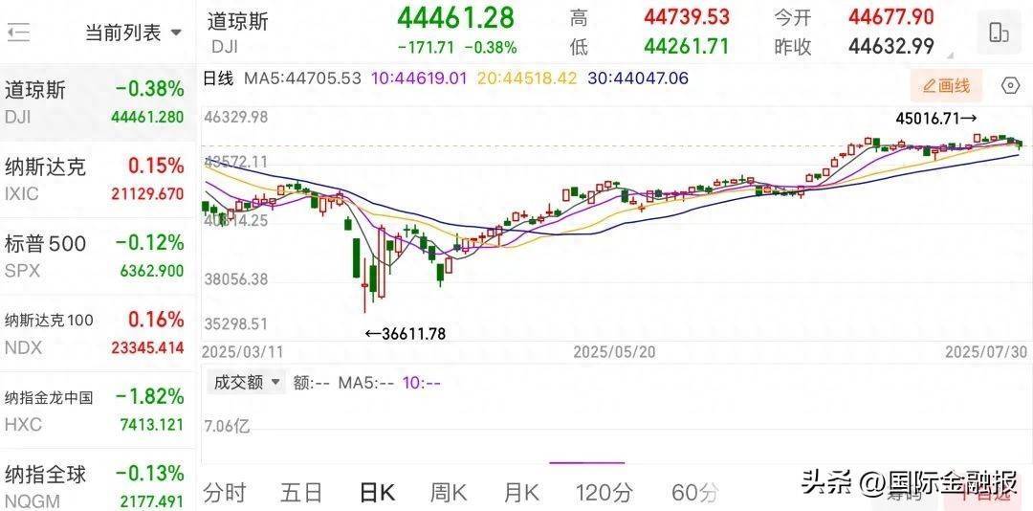Click the -1.82% change for 纳指金龙中国
The height and width of the screenshot is (511, 1033).
[149, 396]
